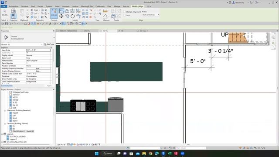Click the view scale in view control bar

coord(61,144)
